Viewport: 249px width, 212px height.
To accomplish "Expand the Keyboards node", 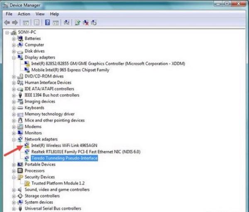I will pyautogui.click(x=14, y=108).
